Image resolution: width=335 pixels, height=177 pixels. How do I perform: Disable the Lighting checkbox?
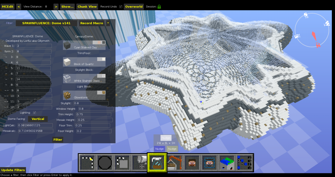pyautogui.click(x=35, y=113)
